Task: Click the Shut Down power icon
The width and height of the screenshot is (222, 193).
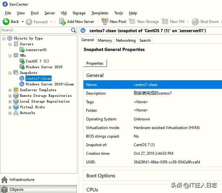Action: click(195, 22)
